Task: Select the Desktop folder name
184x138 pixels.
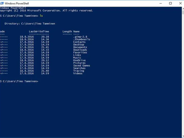Action: pyautogui.click(x=79, y=44)
